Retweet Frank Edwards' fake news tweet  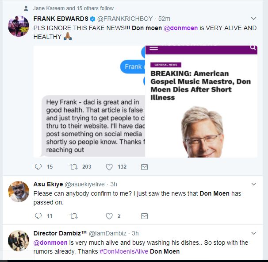[73, 167]
